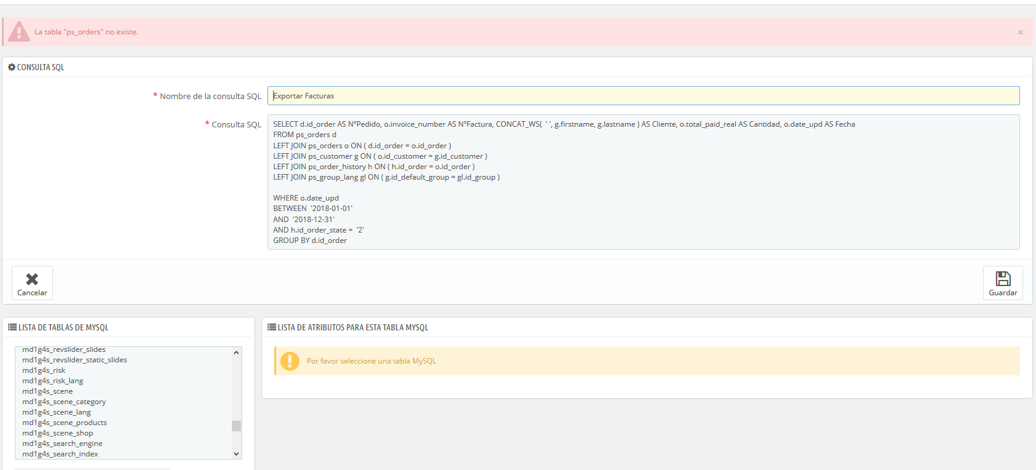Click the 'Por favor seleccione una tabla MySQL' notice

coord(371,361)
